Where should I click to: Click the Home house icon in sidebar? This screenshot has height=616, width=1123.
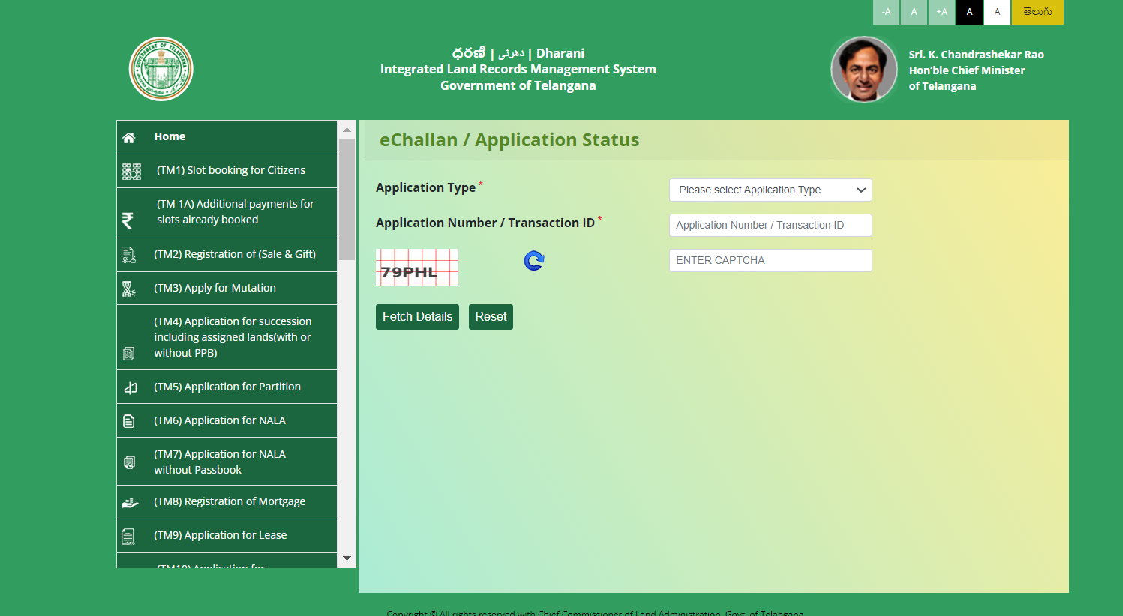[128, 137]
